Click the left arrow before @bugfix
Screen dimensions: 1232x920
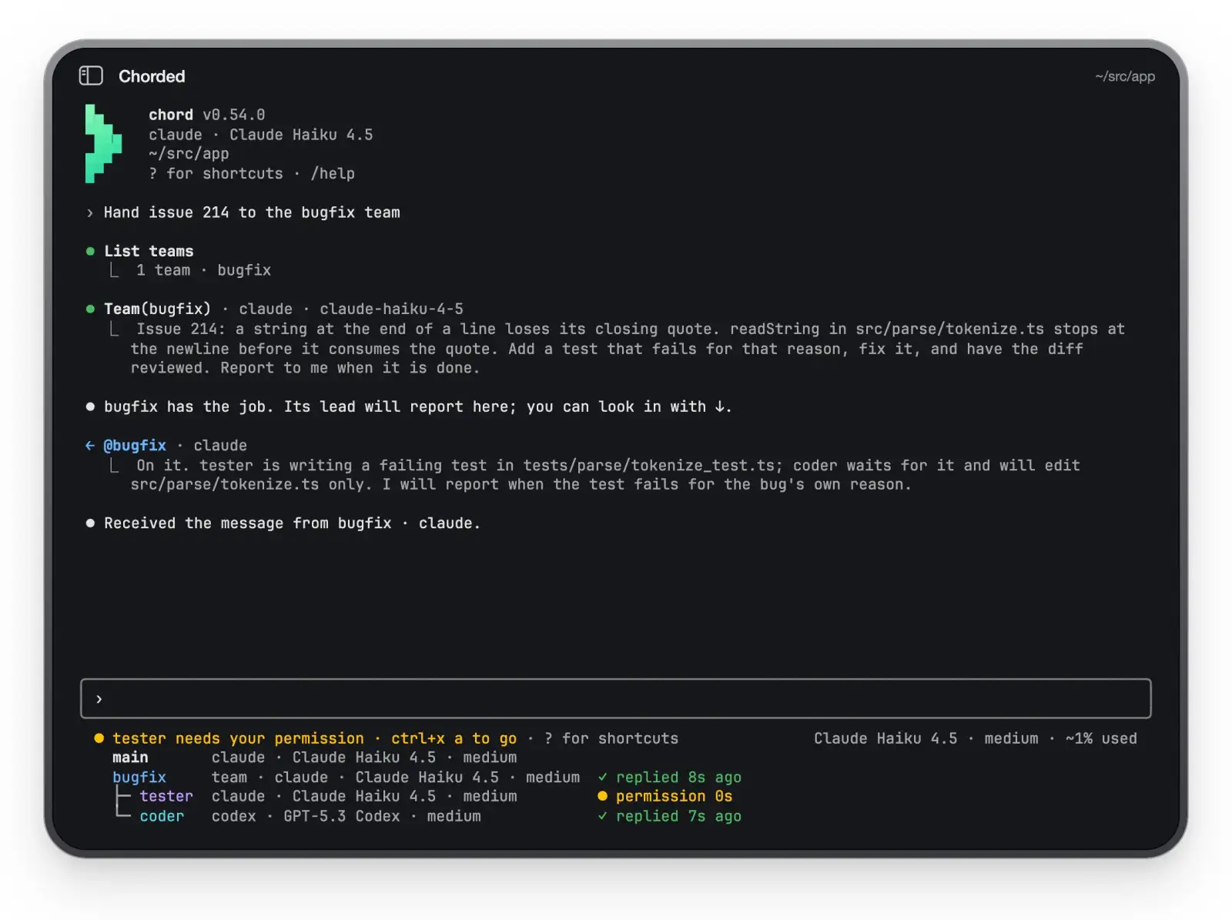[90, 445]
